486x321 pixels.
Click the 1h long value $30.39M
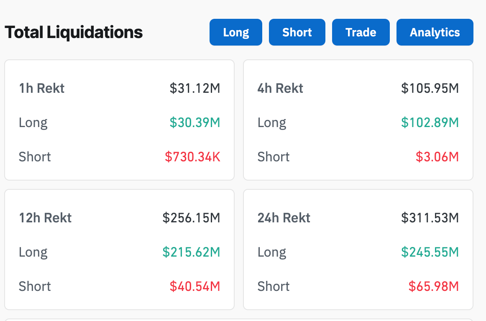pyautogui.click(x=195, y=122)
